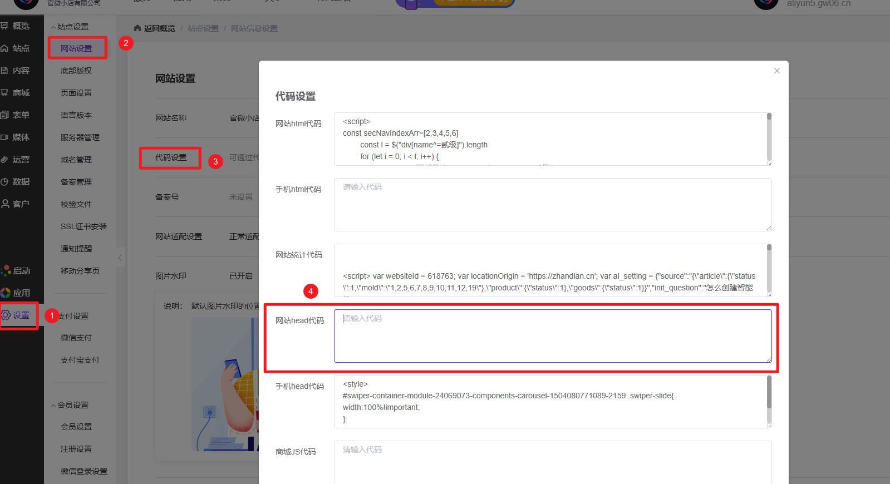The image size is (890, 484).
Task: Open 微信登录设置 in the submenu
Action: 84,471
